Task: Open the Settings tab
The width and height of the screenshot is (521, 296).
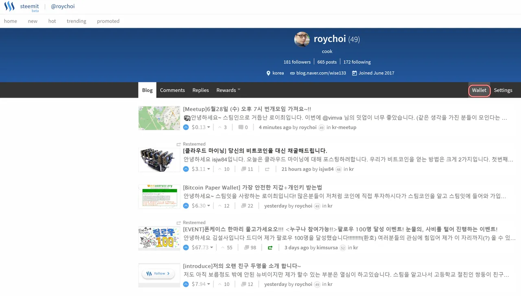Action: (x=503, y=90)
